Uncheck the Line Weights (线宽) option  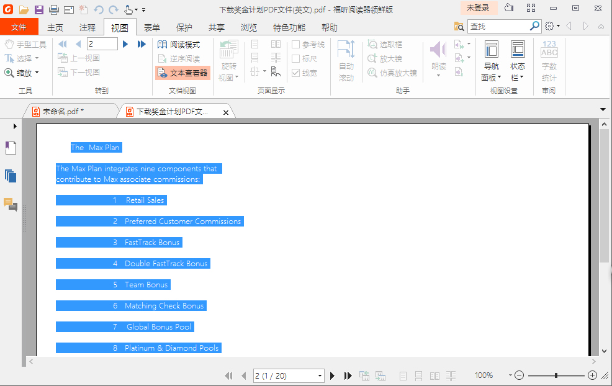(295, 72)
